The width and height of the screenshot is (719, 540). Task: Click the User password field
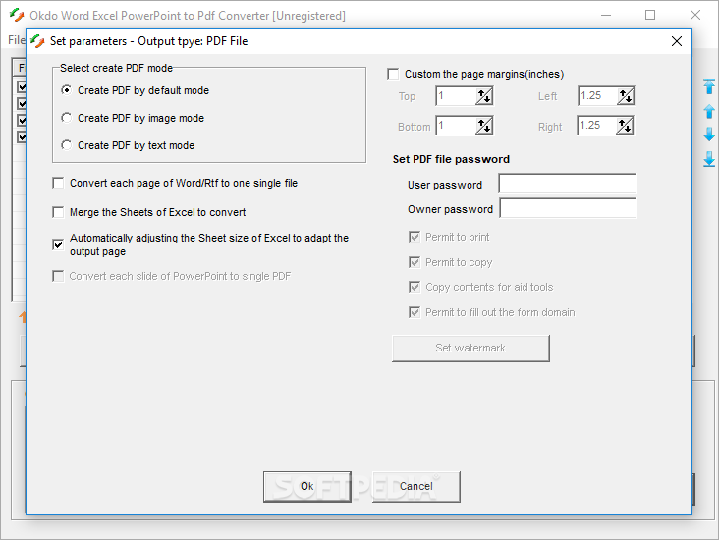[567, 184]
